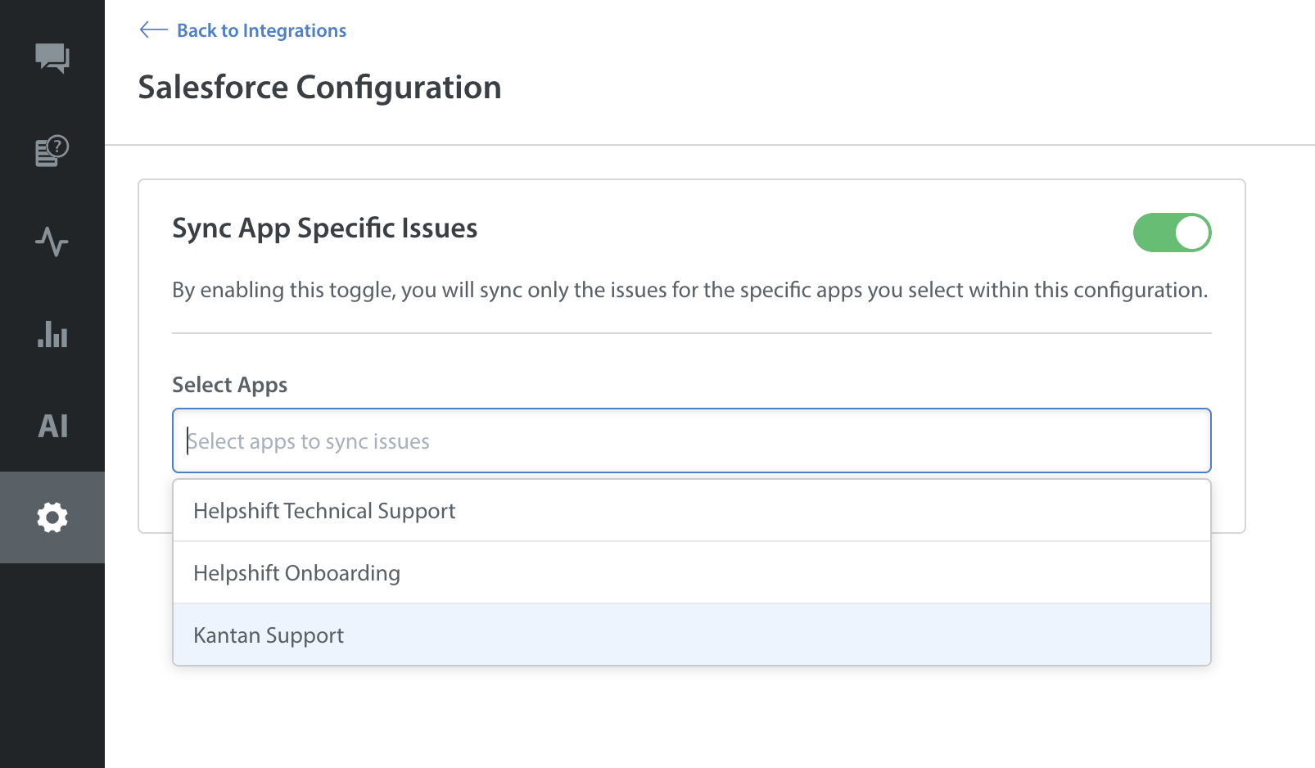Click the Salesforce Configuration page heading
Image resolution: width=1315 pixels, height=768 pixels.
point(319,88)
